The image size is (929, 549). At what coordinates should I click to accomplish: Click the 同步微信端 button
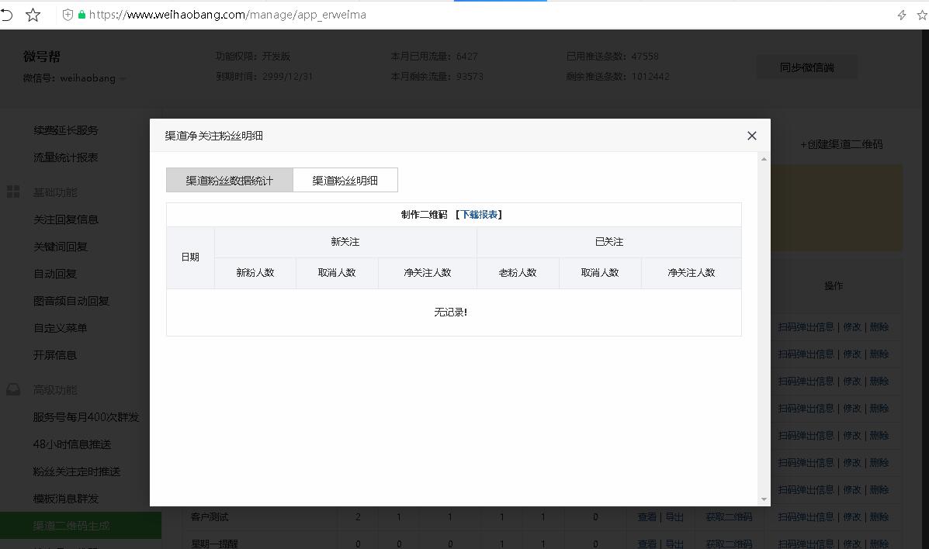coord(806,67)
